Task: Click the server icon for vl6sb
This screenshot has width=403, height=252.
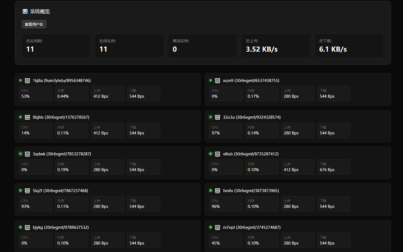Action: [217, 154]
